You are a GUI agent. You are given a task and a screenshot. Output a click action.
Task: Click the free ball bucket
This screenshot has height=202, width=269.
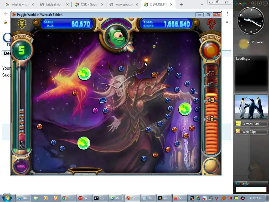85,171
